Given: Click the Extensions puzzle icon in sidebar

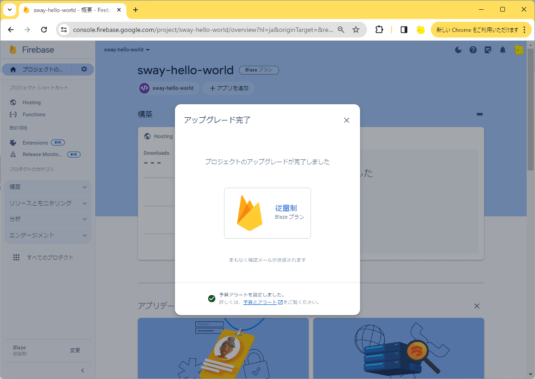Looking at the screenshot, I should [x=13, y=143].
